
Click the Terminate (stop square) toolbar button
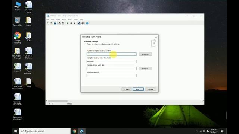(x=75, y=23)
